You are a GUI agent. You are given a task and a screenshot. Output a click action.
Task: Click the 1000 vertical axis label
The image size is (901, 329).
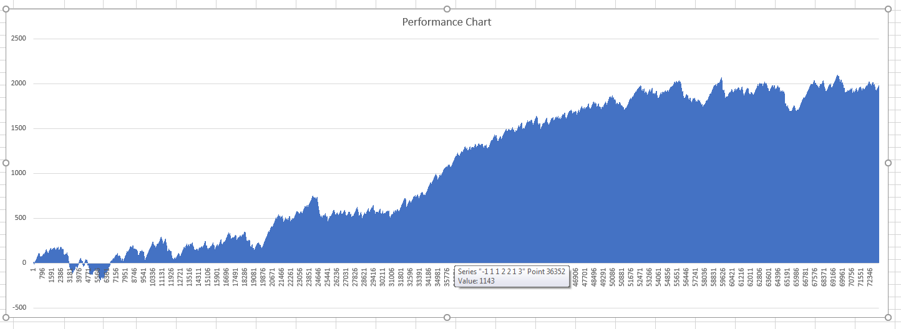coord(19,173)
